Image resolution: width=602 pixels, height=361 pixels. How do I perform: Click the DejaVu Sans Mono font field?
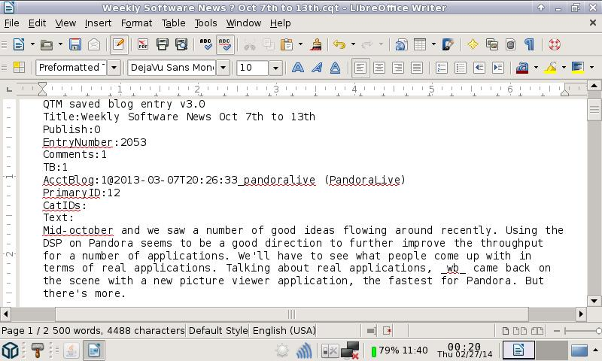click(172, 68)
